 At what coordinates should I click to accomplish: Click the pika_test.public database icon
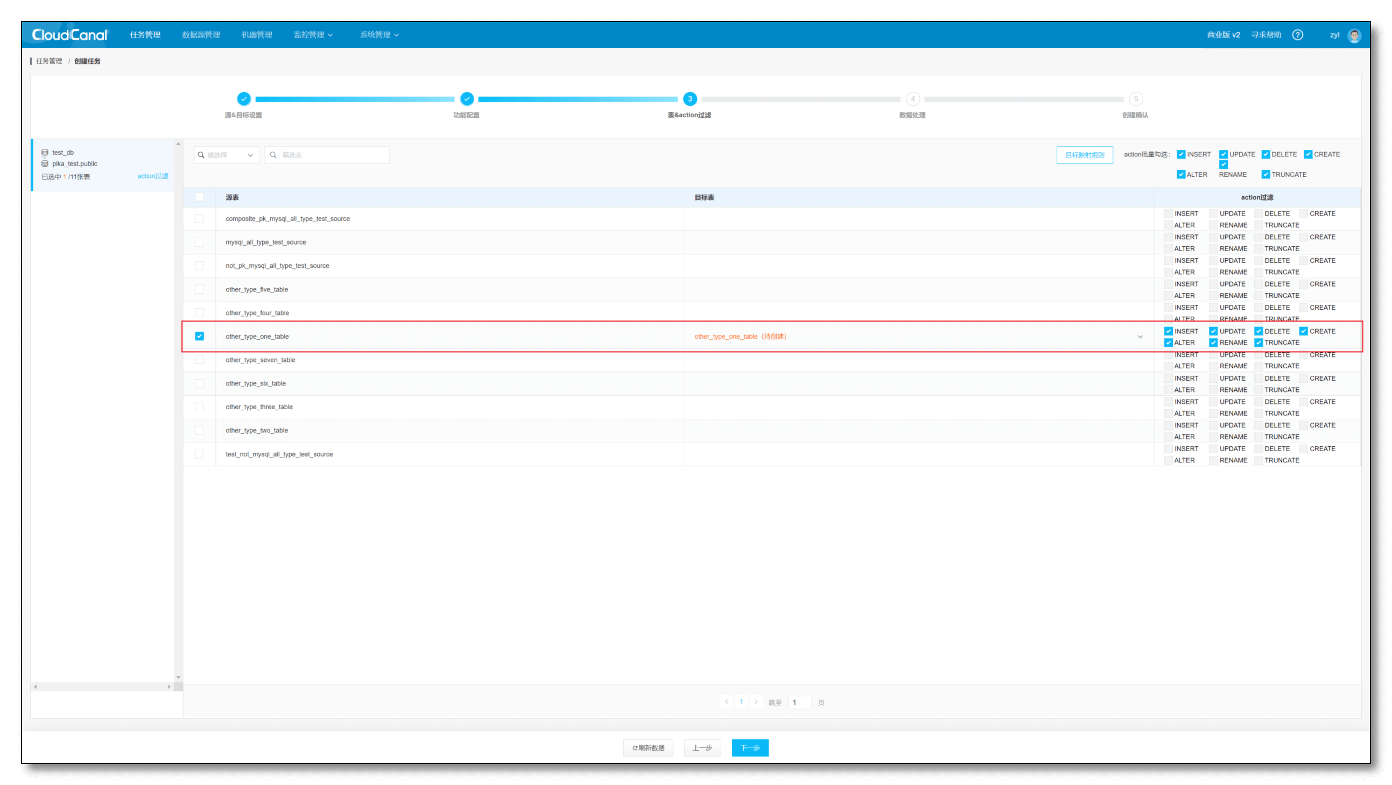(45, 163)
